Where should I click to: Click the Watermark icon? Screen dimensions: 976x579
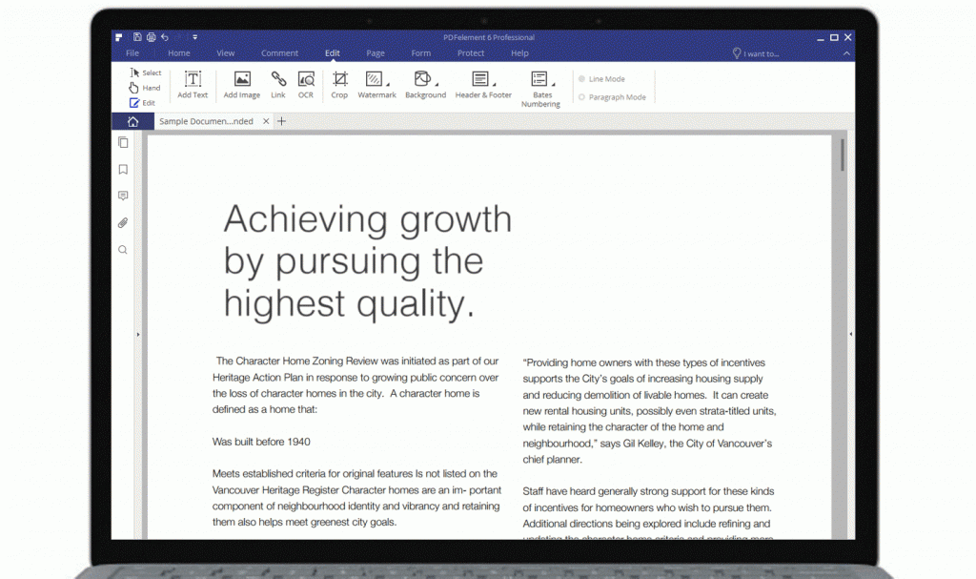point(374,78)
